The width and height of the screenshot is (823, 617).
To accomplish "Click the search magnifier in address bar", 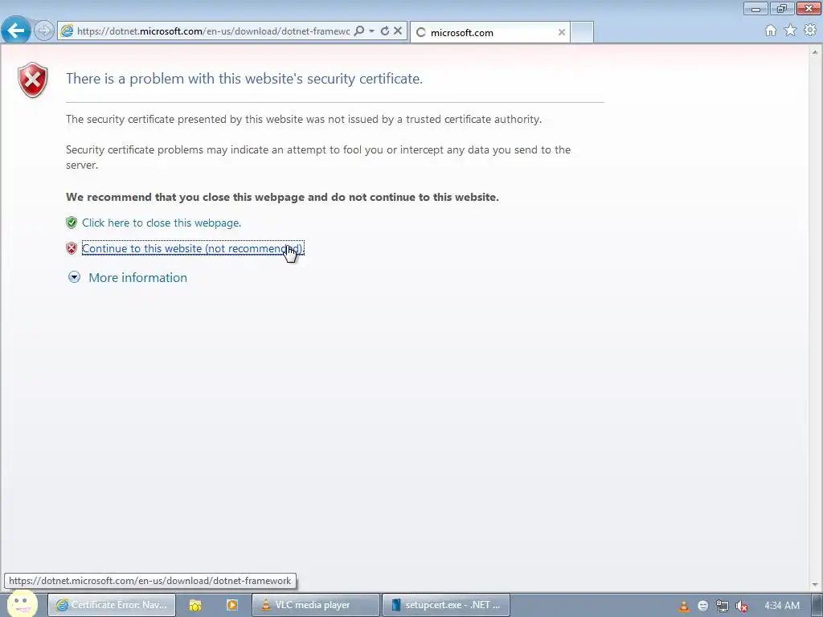I will (359, 31).
